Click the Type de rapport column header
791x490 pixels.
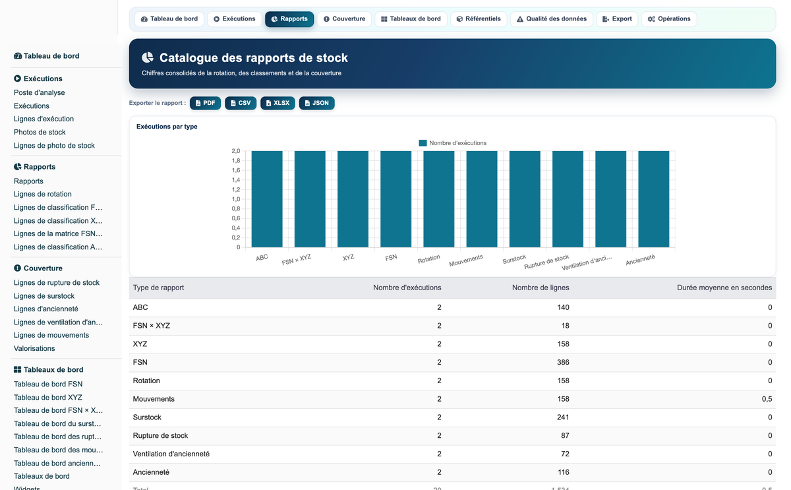158,288
